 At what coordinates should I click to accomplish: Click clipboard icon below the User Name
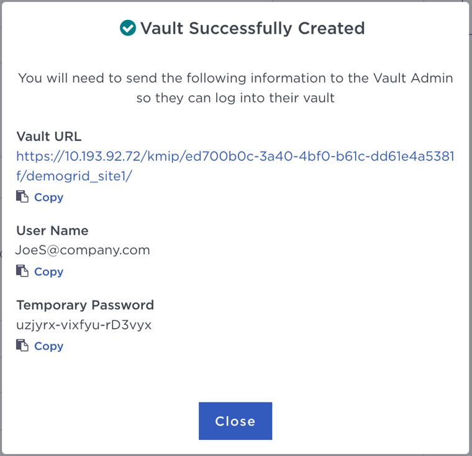[22, 271]
